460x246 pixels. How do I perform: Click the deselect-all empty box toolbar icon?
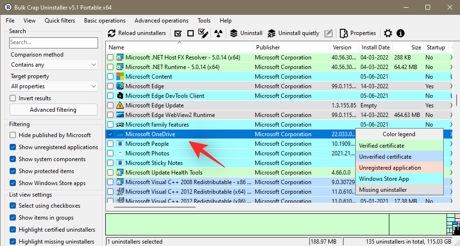(x=190, y=33)
